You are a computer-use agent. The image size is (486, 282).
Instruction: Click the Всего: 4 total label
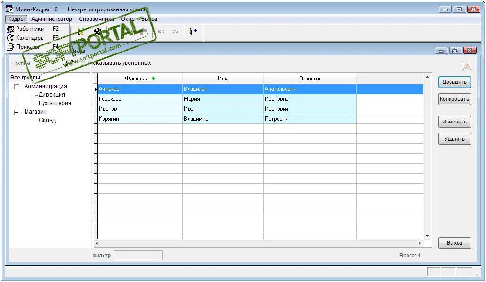click(410, 256)
